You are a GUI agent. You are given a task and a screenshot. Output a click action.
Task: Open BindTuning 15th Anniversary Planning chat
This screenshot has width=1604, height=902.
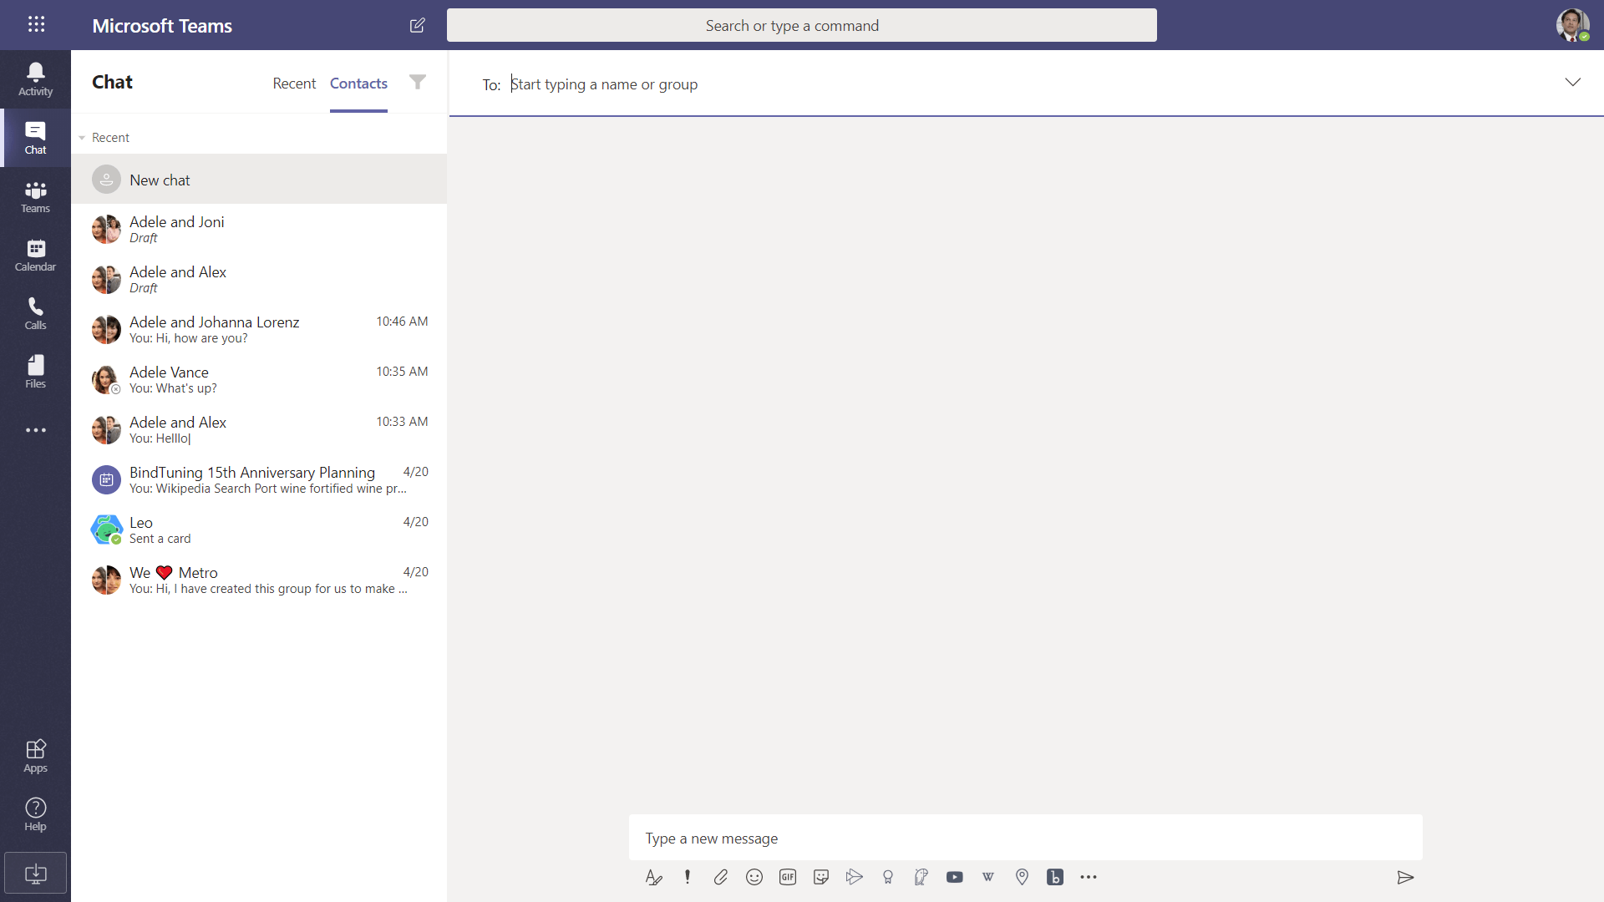[x=259, y=479]
